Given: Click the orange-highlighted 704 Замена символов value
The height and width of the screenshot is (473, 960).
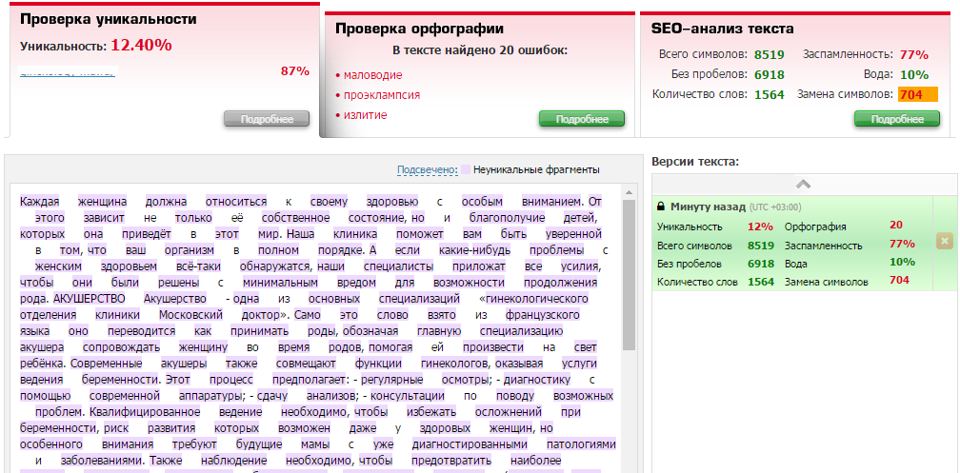Looking at the screenshot, I should click(x=917, y=94).
